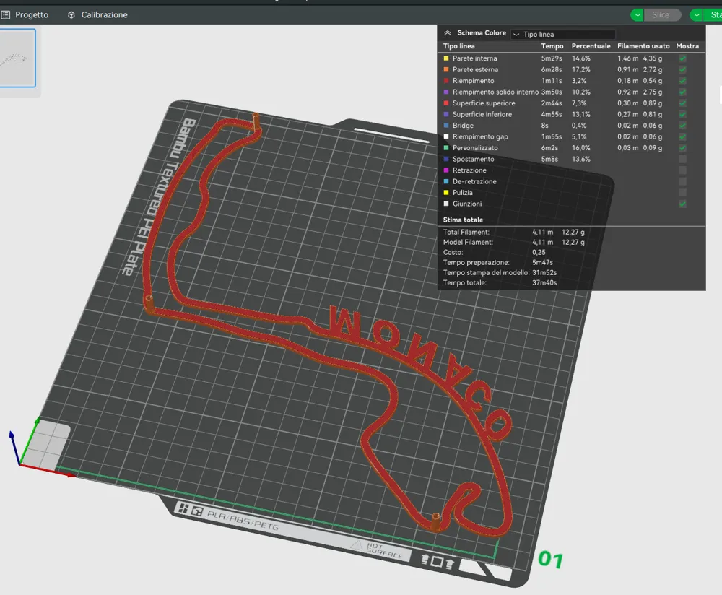The width and height of the screenshot is (722, 595).
Task: Click the blue Bridge legend color icon
Action: (x=445, y=125)
